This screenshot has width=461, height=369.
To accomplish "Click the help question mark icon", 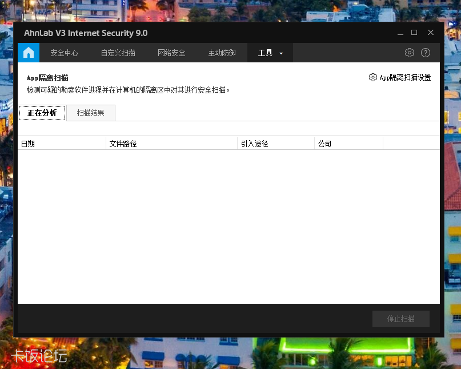I will pyautogui.click(x=425, y=52).
